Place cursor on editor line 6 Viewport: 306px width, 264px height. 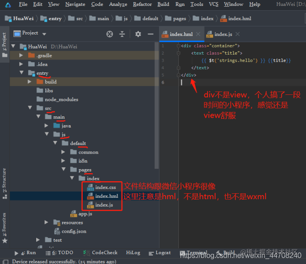tap(242, 82)
